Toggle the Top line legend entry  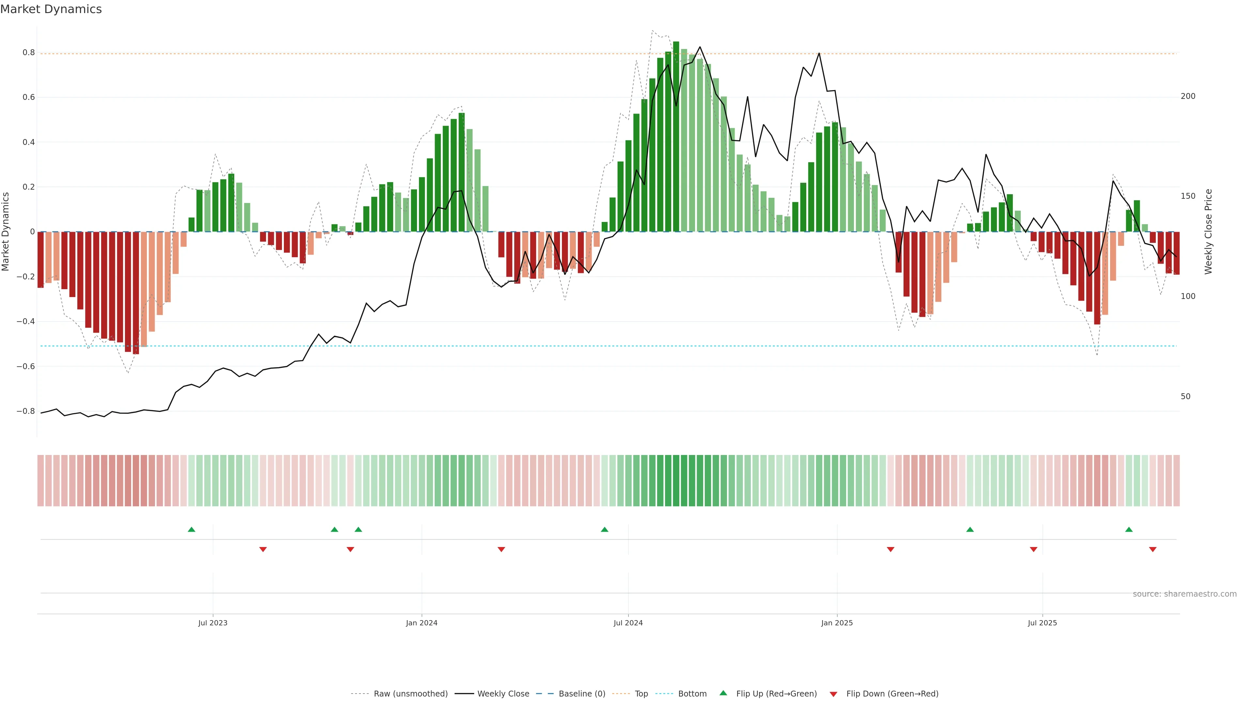click(x=641, y=694)
